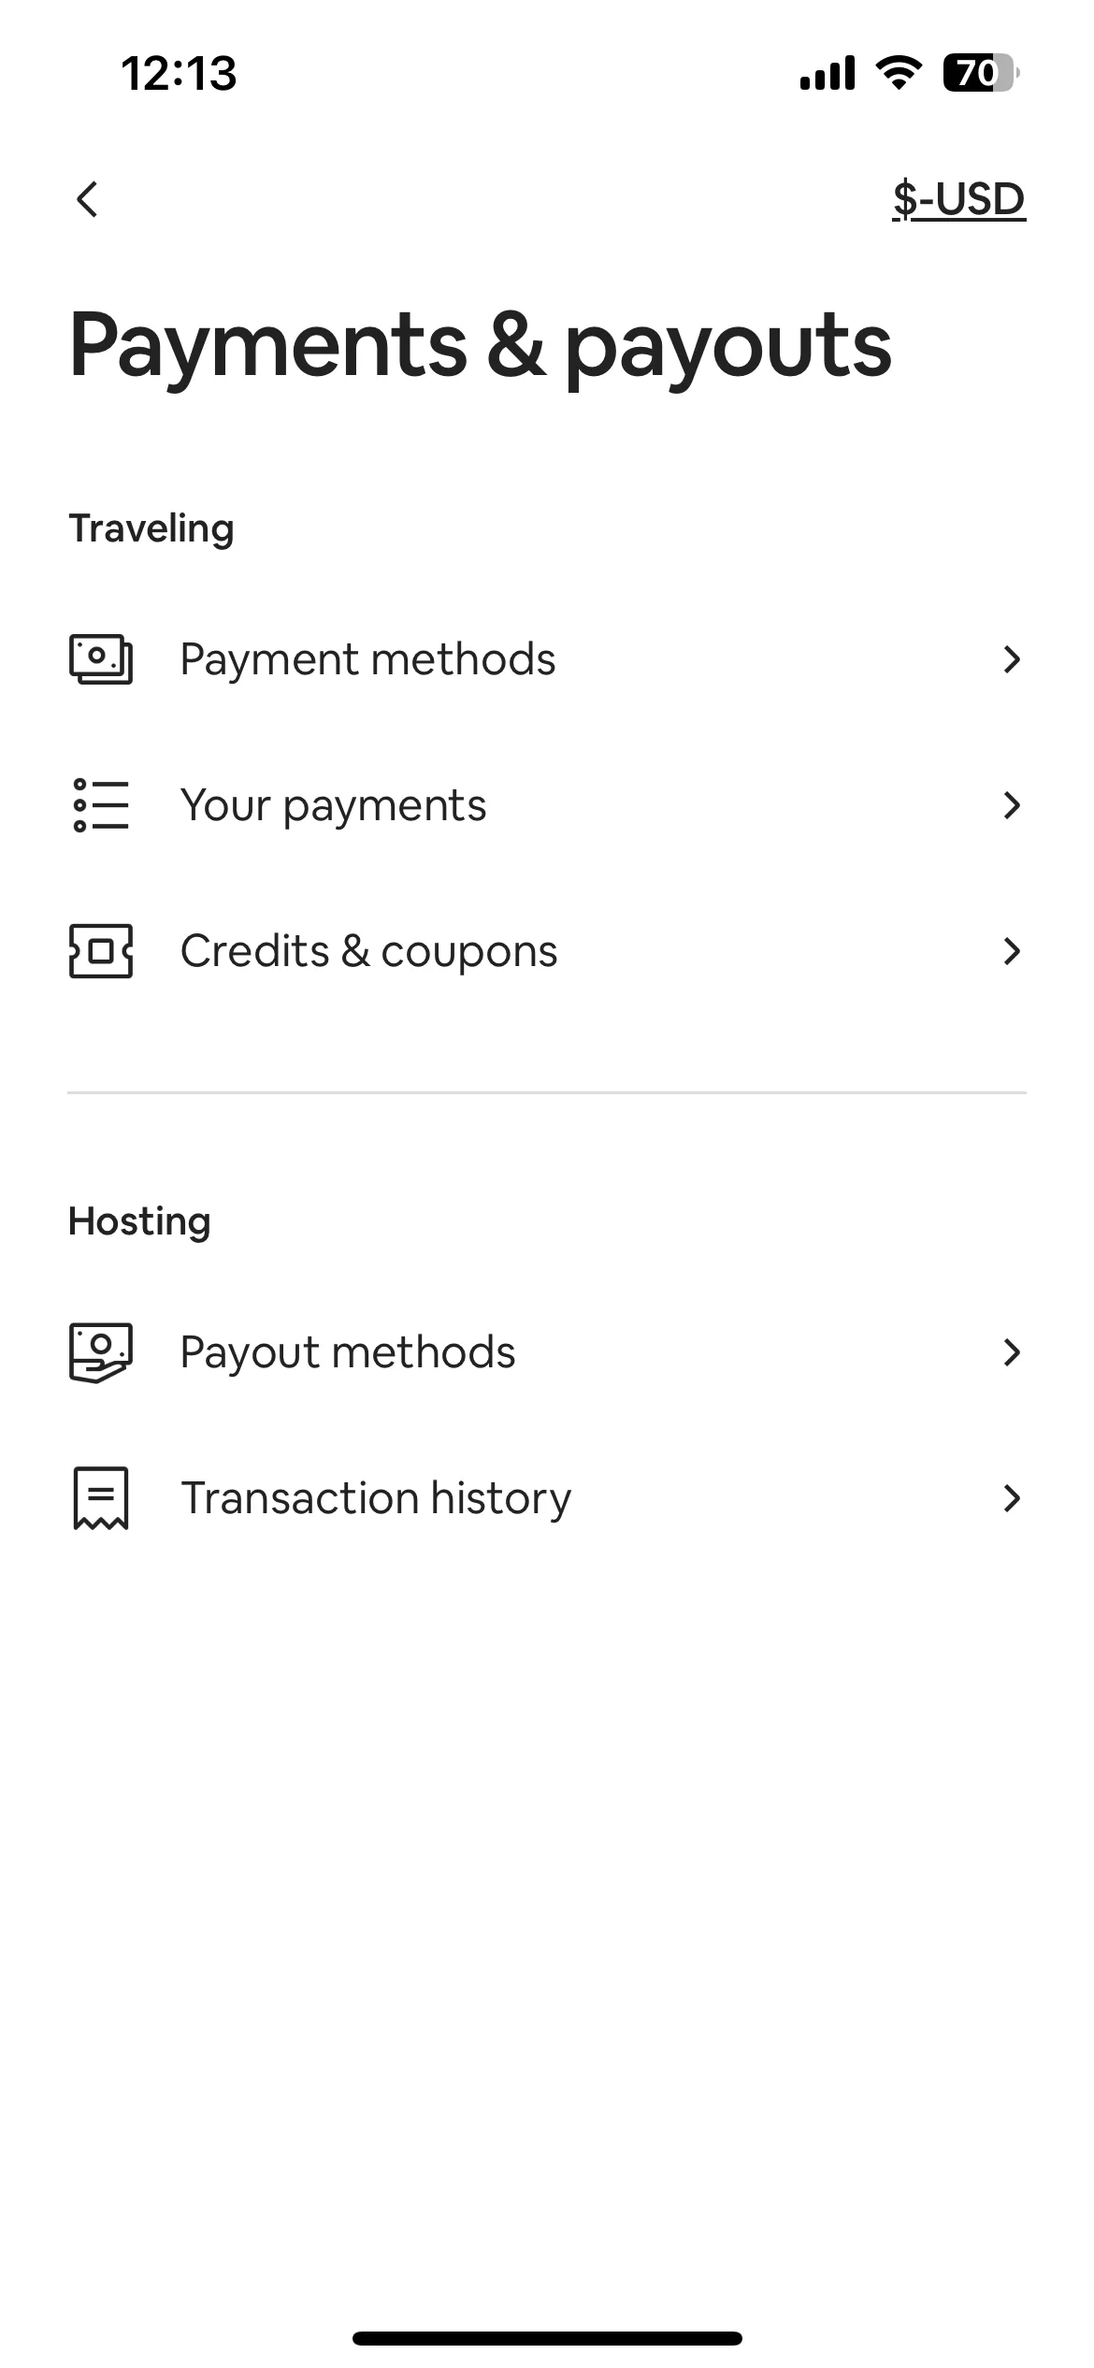Expand Your payments chevron
1094x2368 pixels.
pyautogui.click(x=1012, y=805)
